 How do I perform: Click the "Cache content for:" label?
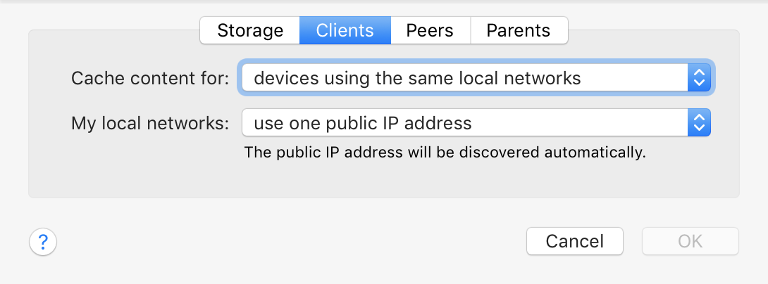pyautogui.click(x=150, y=78)
